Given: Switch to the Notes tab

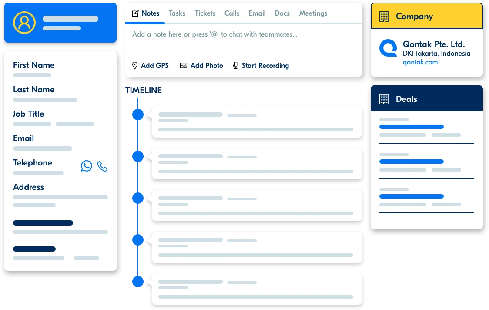Looking at the screenshot, I should [146, 13].
